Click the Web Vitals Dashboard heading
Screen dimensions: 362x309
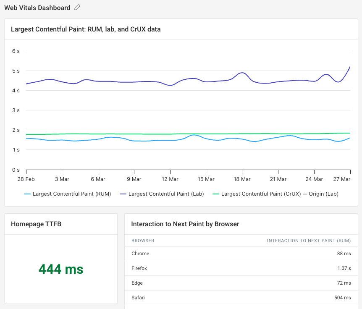37,8
